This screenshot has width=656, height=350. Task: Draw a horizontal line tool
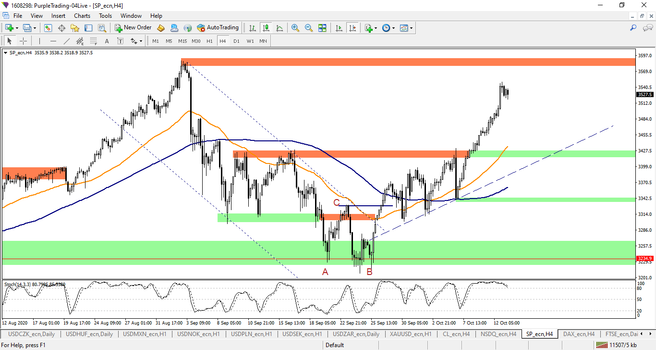[53, 41]
